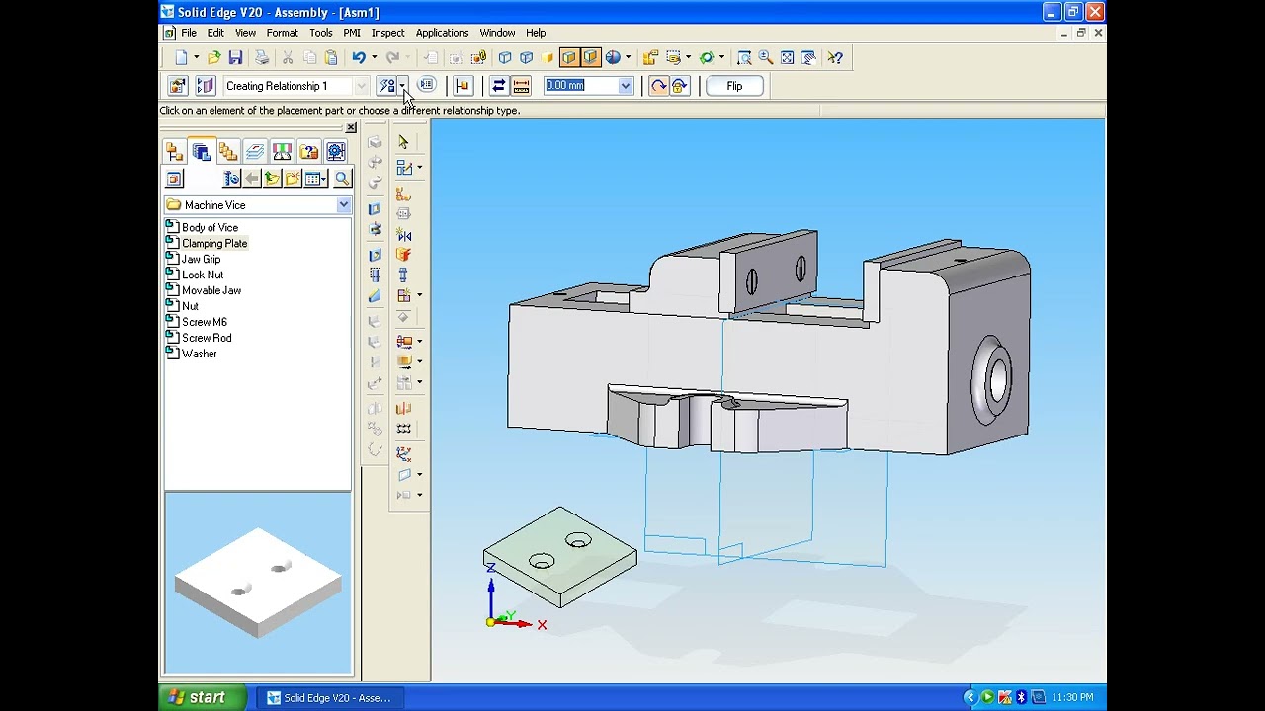Open the Creating Relationship 1 list dropdown
Image resolution: width=1265 pixels, height=711 pixels.
tap(361, 86)
